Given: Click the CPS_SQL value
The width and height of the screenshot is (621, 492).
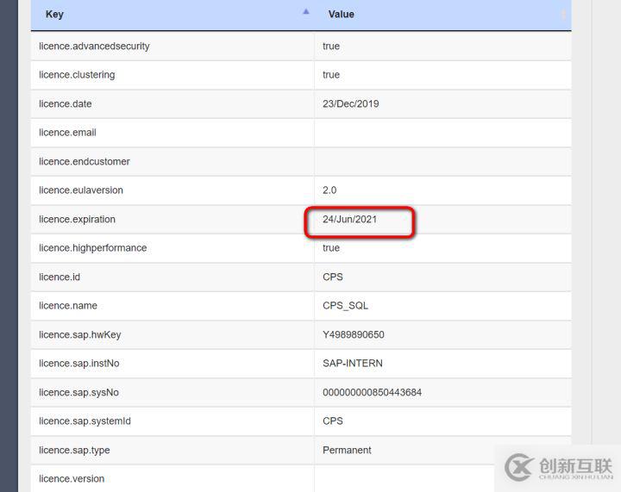Looking at the screenshot, I should tap(345, 306).
